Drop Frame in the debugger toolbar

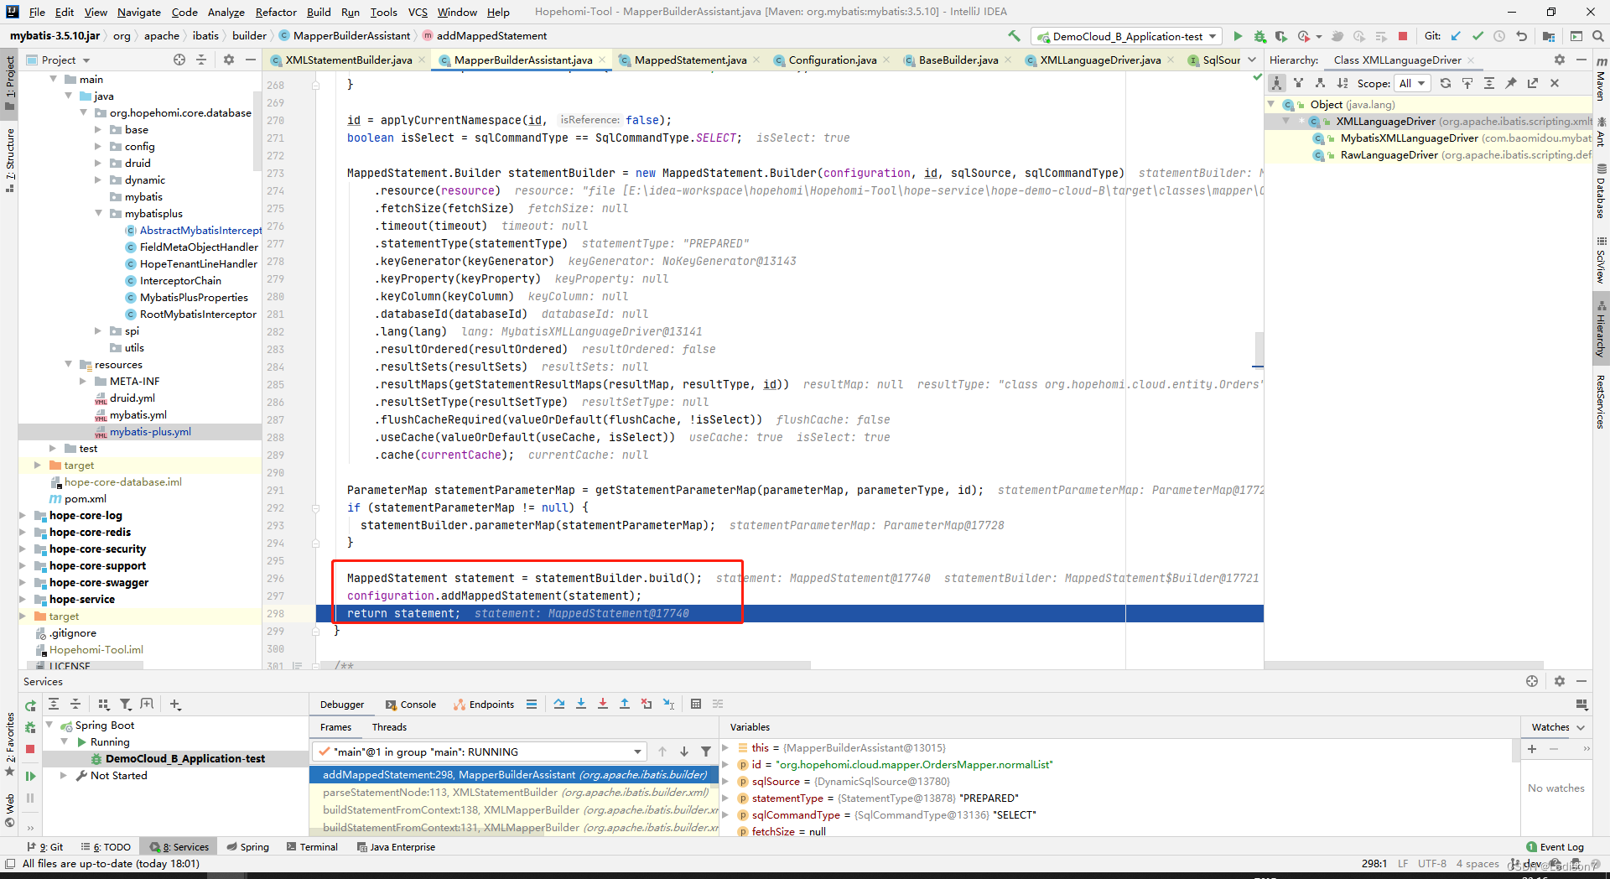tap(647, 704)
